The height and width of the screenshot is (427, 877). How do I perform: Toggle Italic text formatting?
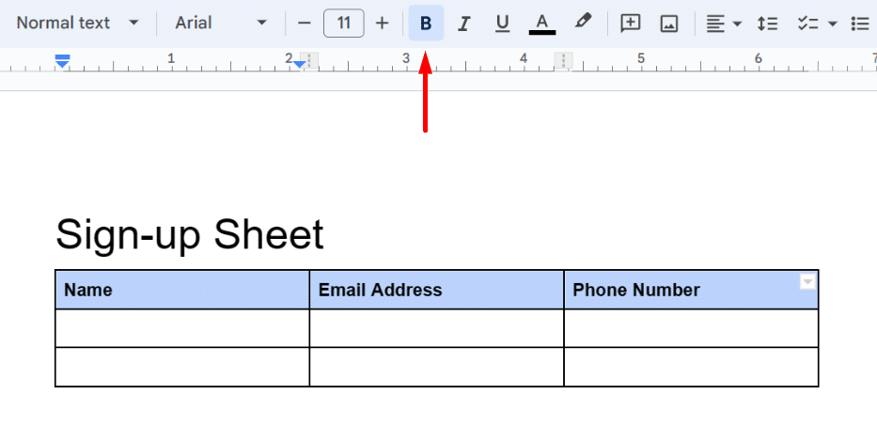[x=464, y=24]
